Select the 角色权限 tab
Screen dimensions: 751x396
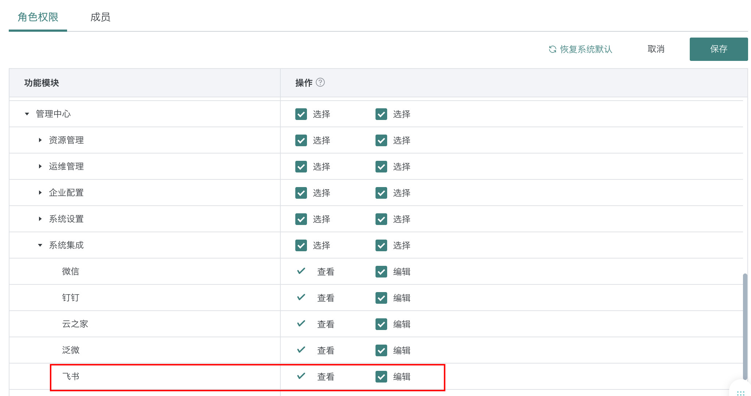click(x=38, y=17)
